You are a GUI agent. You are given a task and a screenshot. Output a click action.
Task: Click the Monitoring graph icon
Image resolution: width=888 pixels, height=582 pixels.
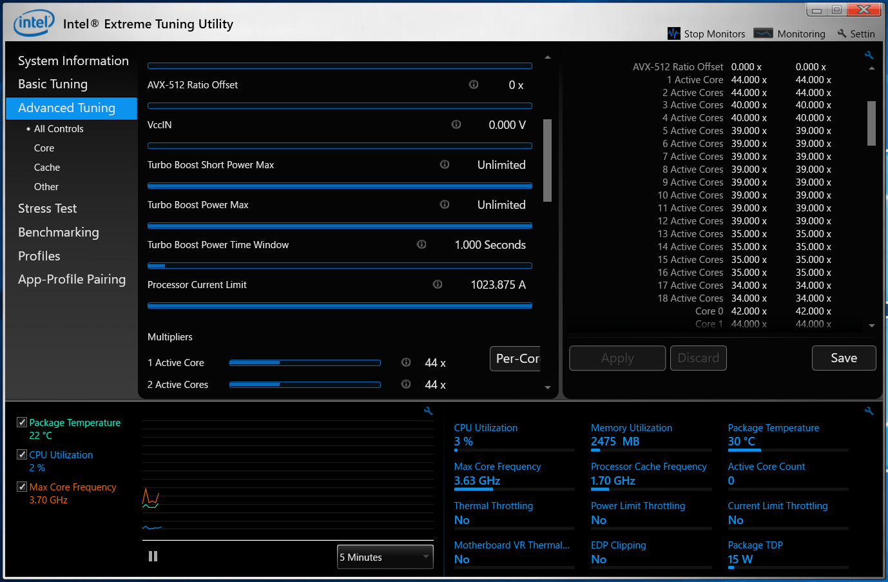(x=763, y=34)
